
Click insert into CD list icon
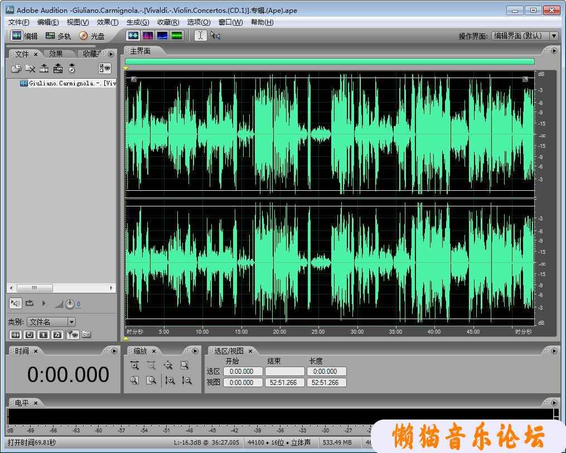click(x=72, y=68)
